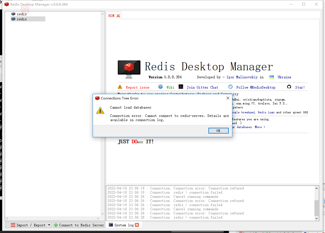
Task: Click the Import / Export button
Action: point(28,225)
